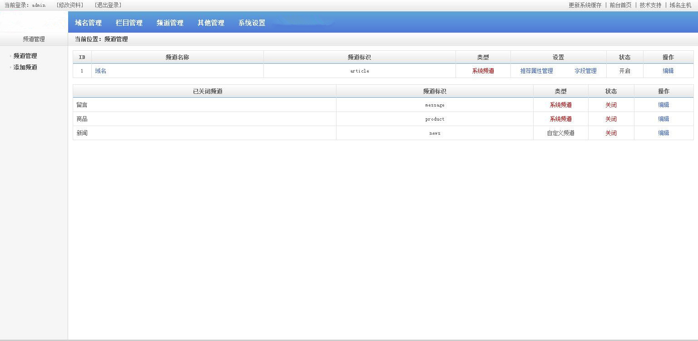This screenshot has height=341, width=698.
Task: Click the 当前登录: admin text
Action: [25, 5]
